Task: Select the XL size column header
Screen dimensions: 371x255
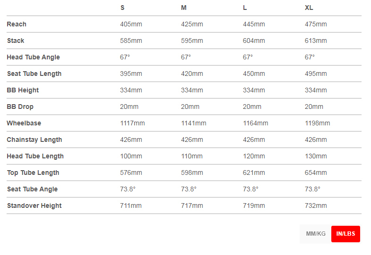Action: [309, 8]
